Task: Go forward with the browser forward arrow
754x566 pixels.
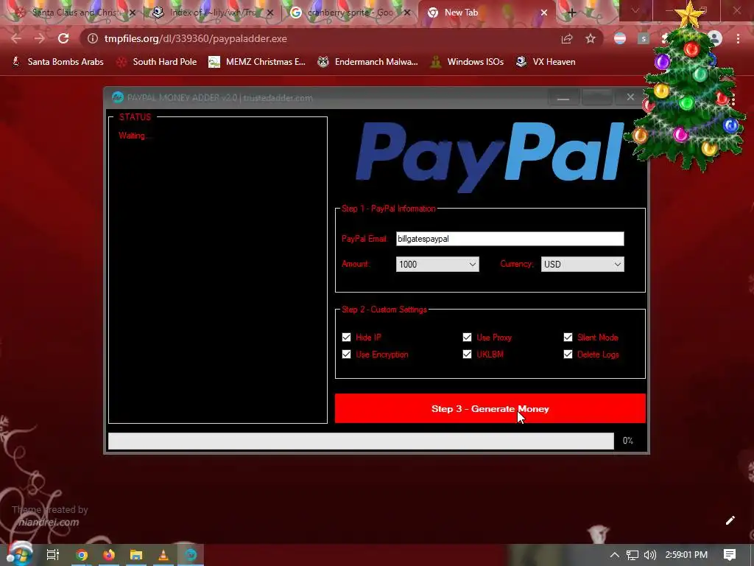Action: click(x=40, y=38)
